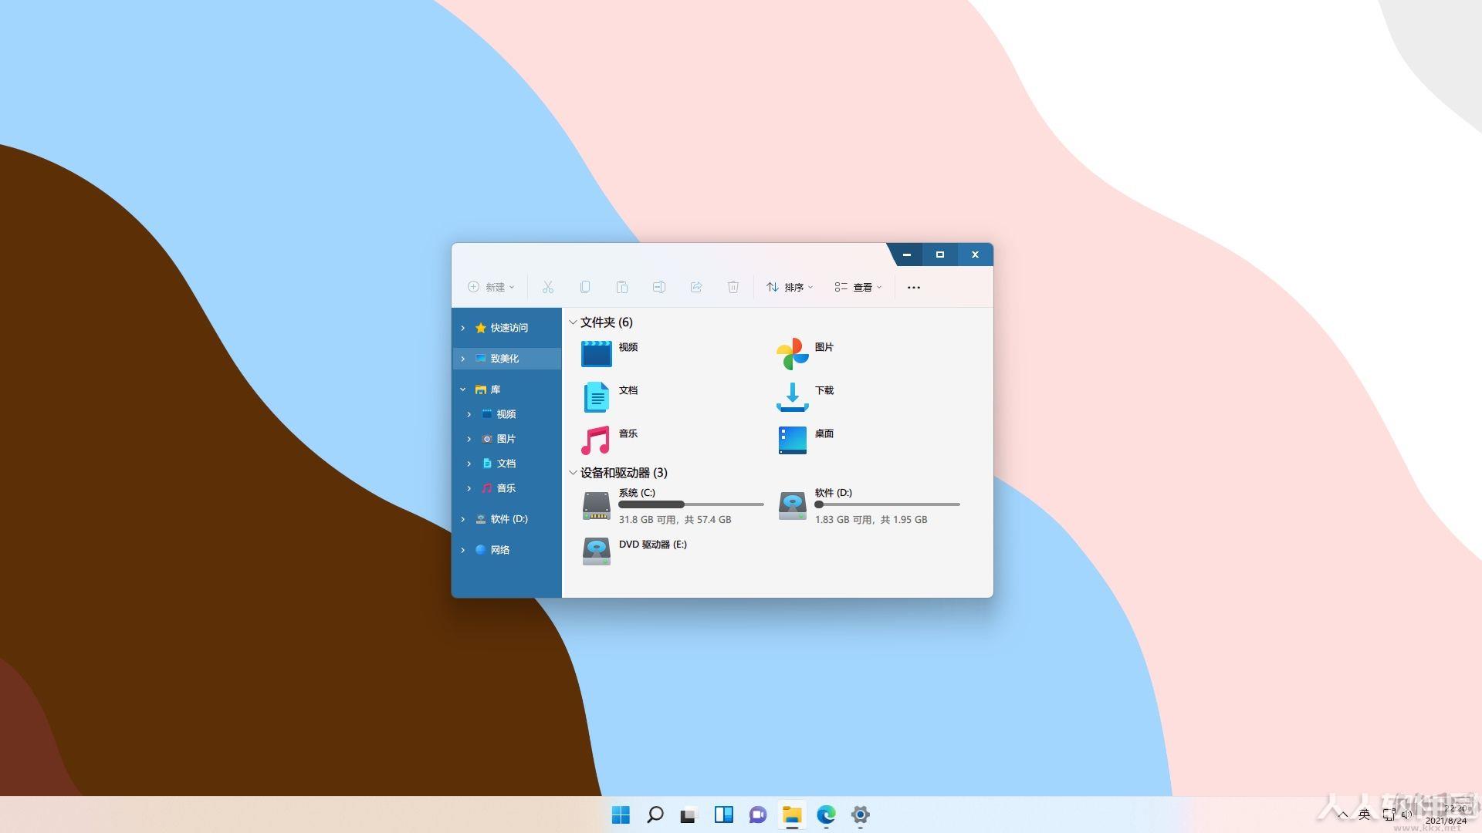Click File Explorer on the taskbar
This screenshot has height=833, width=1482.
(x=792, y=814)
